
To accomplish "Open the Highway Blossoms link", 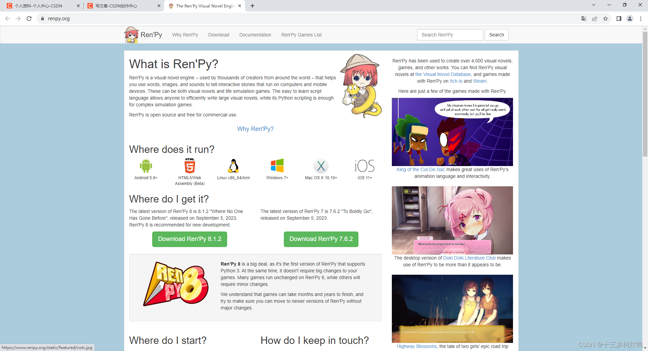I will tap(417, 346).
